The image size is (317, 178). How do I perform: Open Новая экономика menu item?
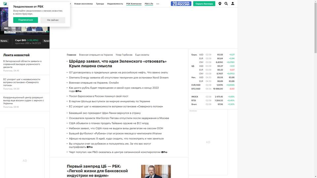(x=83, y=4)
